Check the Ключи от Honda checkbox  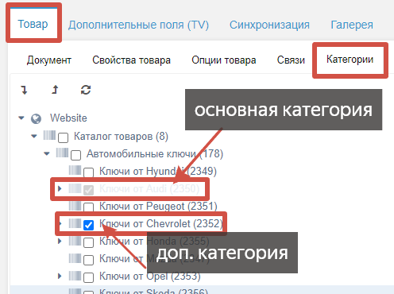click(88, 242)
